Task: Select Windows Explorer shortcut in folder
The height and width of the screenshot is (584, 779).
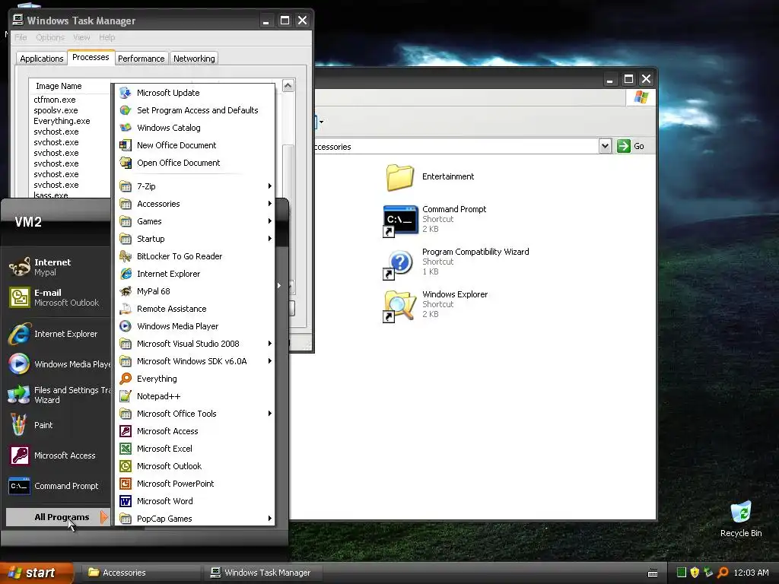Action: tap(436, 304)
